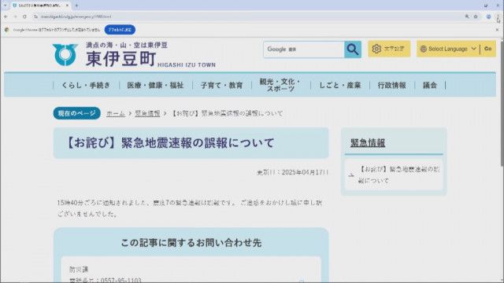Open the 緊急情報 sidebar heading link
504x283 pixels.
coord(368,143)
